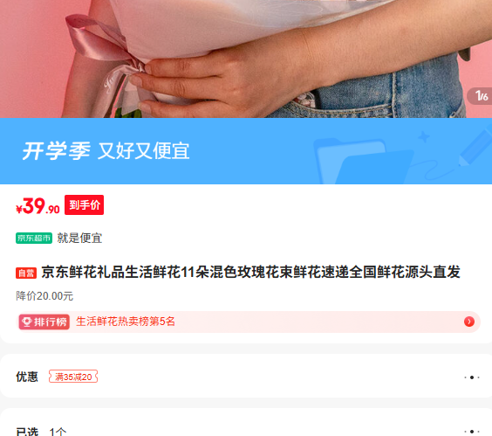Click the ¥39.90 price
Screen dimensions: 492x436
38,206
